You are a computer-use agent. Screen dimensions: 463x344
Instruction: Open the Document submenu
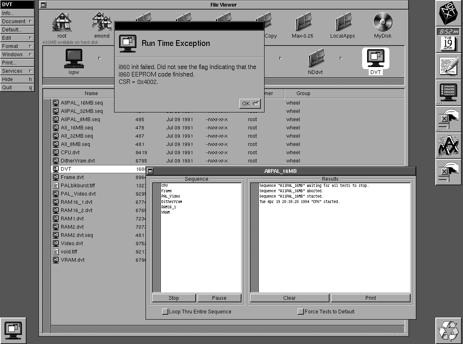pyautogui.click(x=17, y=21)
